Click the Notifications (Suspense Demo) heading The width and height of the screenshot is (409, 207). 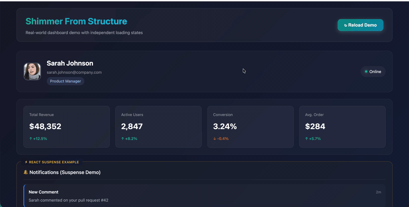click(x=65, y=172)
